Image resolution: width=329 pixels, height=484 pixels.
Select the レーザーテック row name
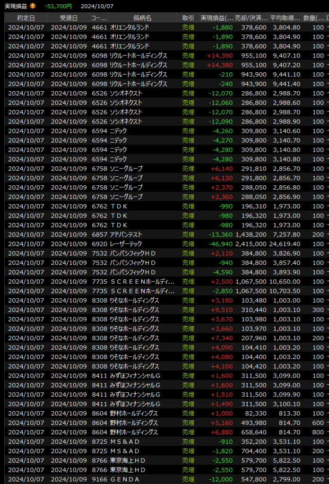point(126,244)
